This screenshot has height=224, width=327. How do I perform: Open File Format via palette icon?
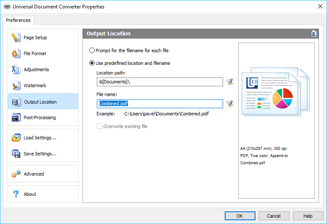16,53
